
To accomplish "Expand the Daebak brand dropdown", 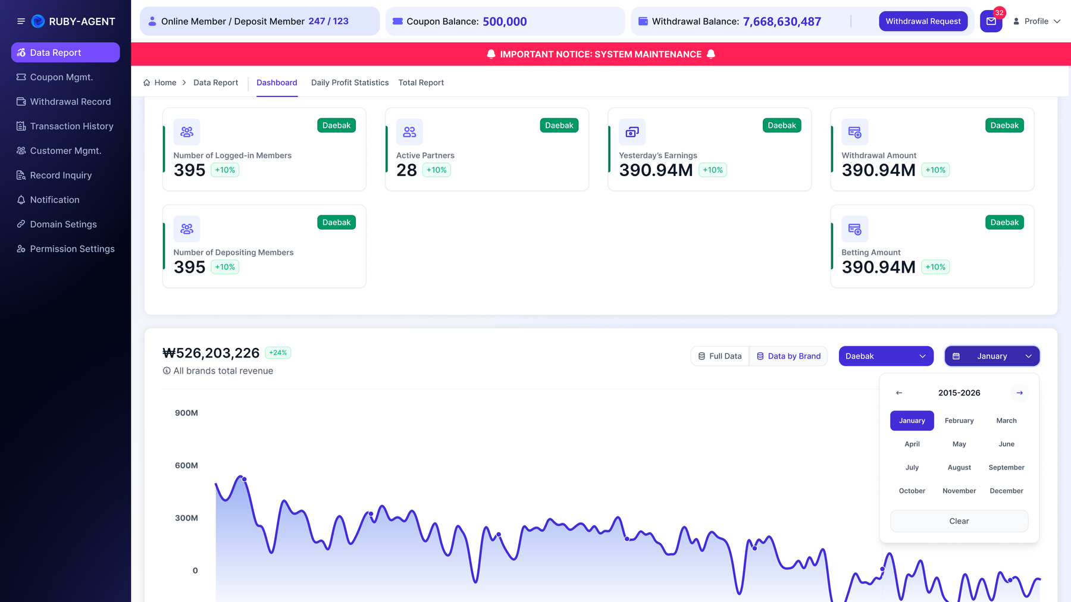I will pos(886,356).
